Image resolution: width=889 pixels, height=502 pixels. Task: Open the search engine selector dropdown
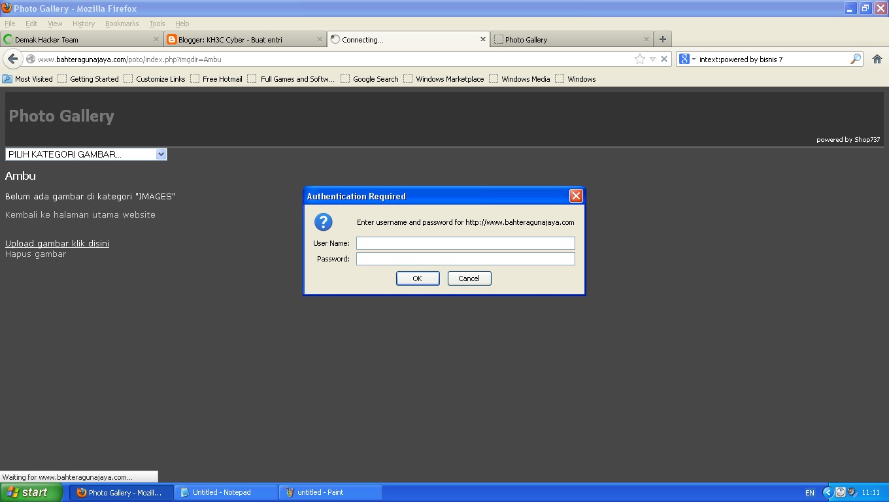(693, 59)
